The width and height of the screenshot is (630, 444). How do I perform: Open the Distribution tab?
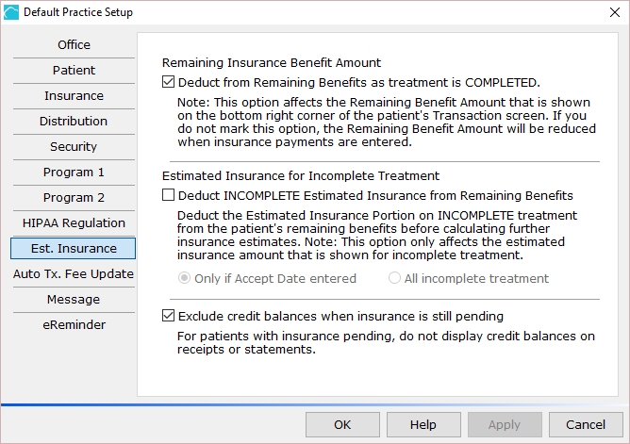tap(74, 122)
